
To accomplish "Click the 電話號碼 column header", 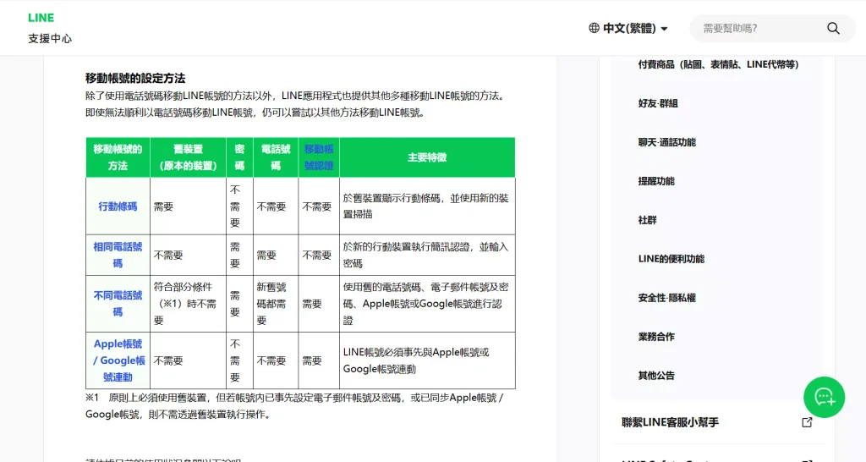I will pos(276,157).
